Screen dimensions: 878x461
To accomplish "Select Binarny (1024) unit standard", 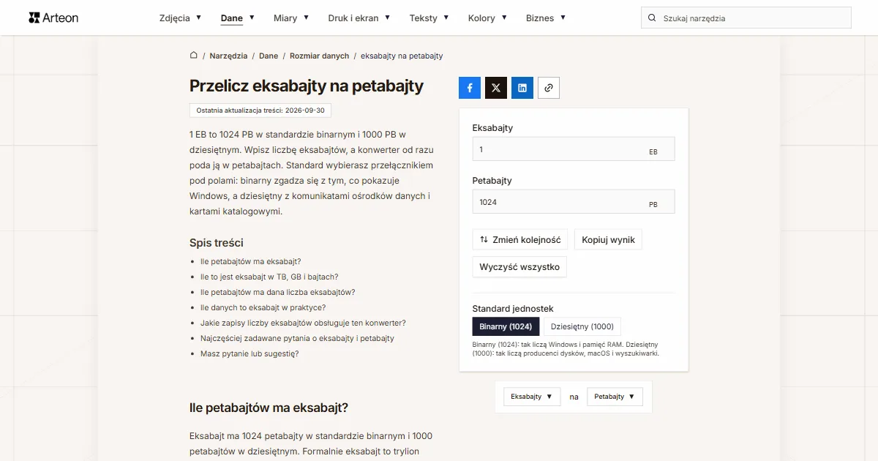I will [x=506, y=326].
